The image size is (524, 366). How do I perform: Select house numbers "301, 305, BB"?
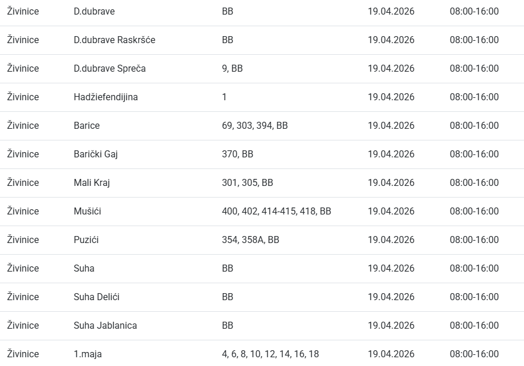247,183
